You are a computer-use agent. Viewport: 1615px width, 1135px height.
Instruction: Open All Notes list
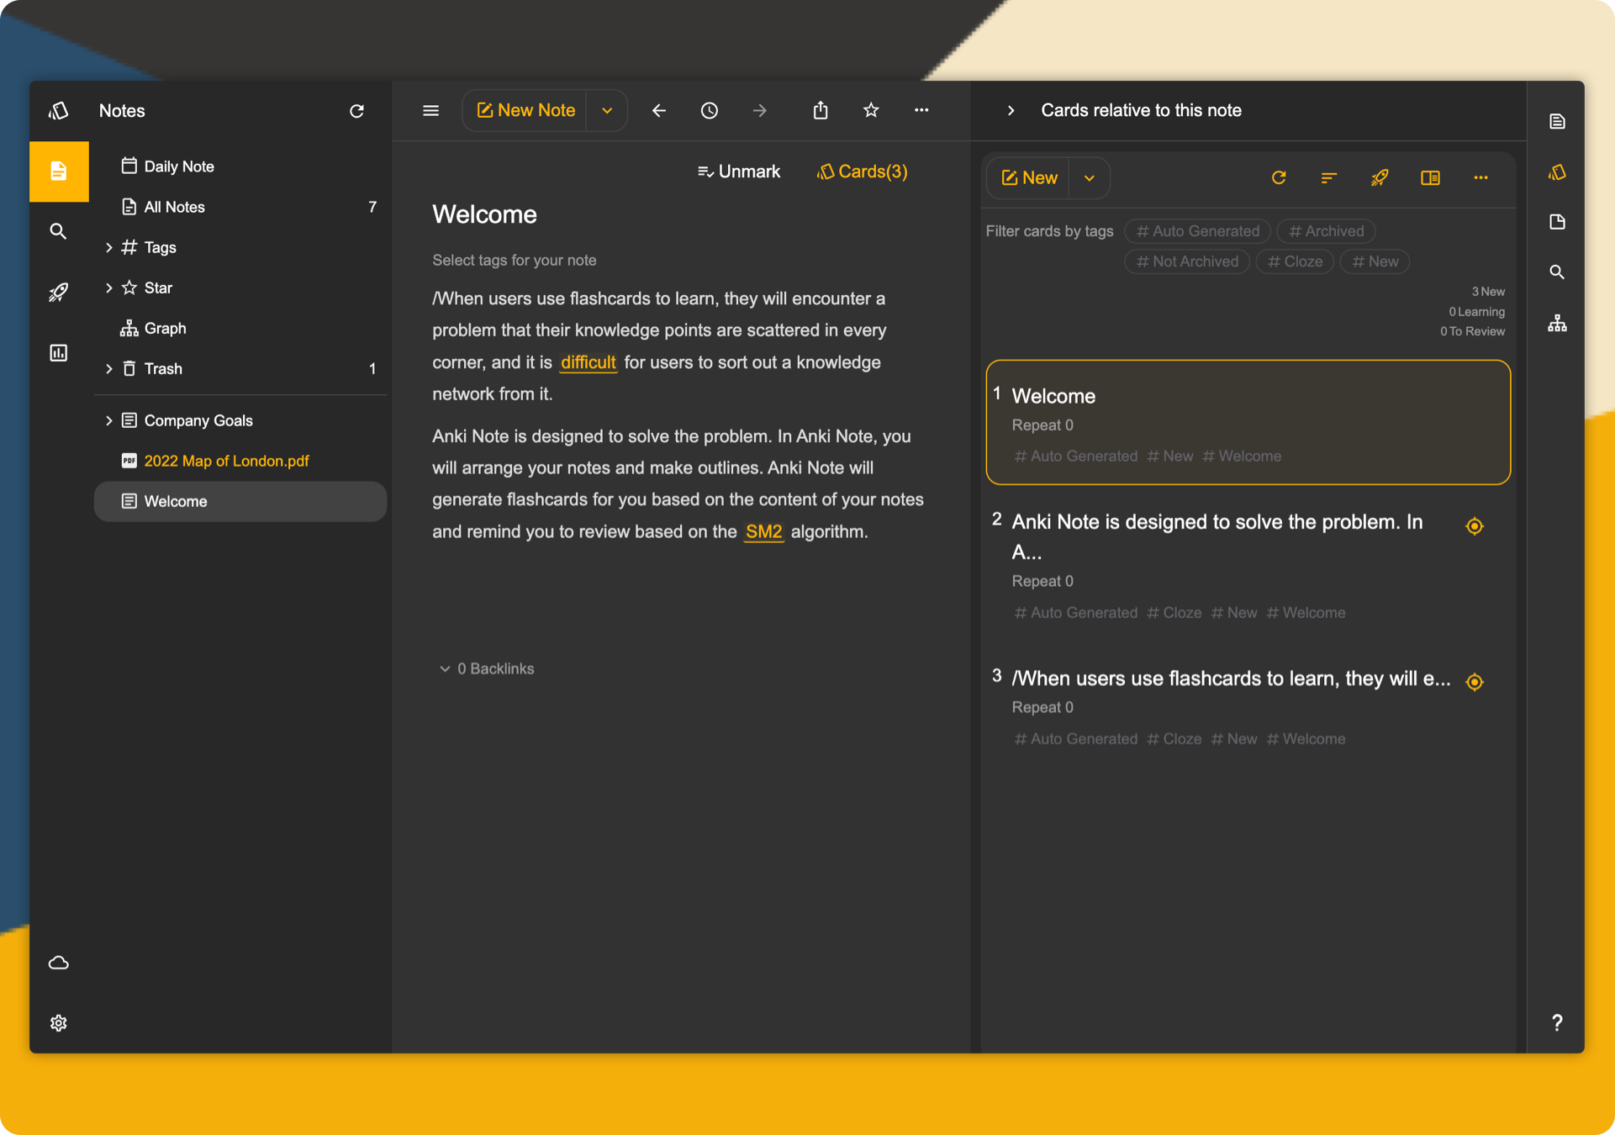coord(240,207)
